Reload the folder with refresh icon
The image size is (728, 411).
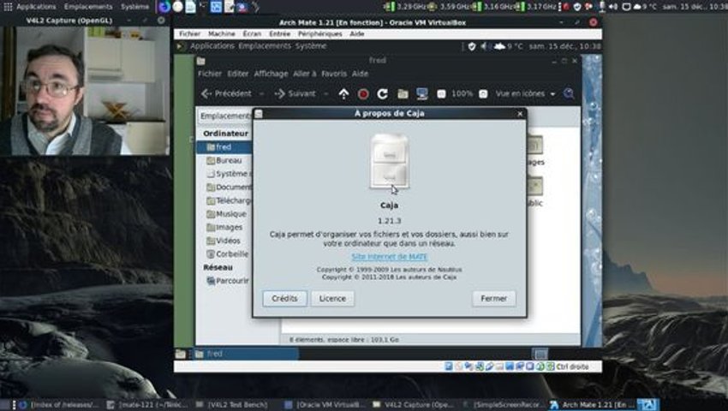(383, 94)
